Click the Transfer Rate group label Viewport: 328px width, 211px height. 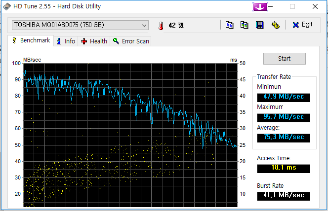(274, 77)
